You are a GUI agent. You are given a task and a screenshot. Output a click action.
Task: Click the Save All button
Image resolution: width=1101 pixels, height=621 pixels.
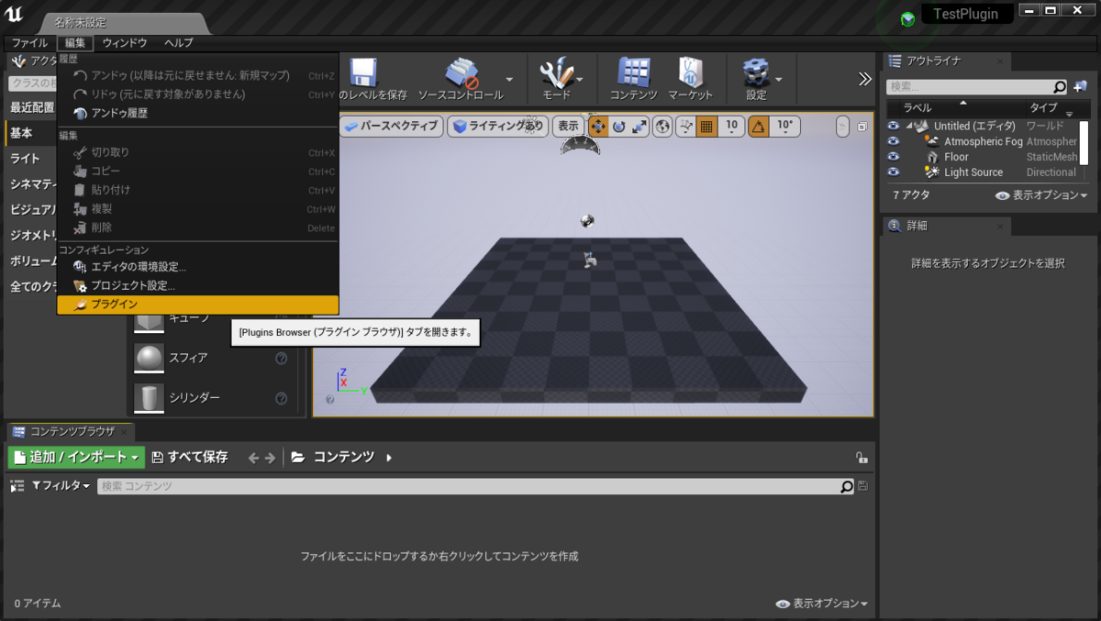pos(190,457)
